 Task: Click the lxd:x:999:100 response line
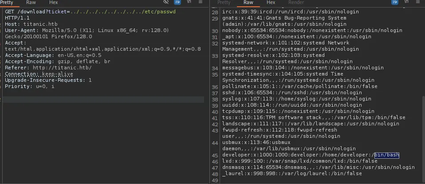click(x=300, y=161)
